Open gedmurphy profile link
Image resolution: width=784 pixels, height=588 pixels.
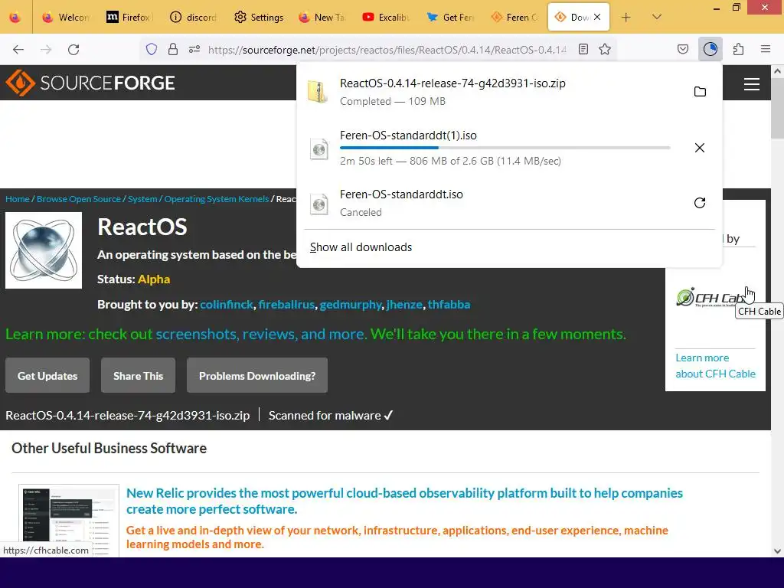(x=351, y=305)
